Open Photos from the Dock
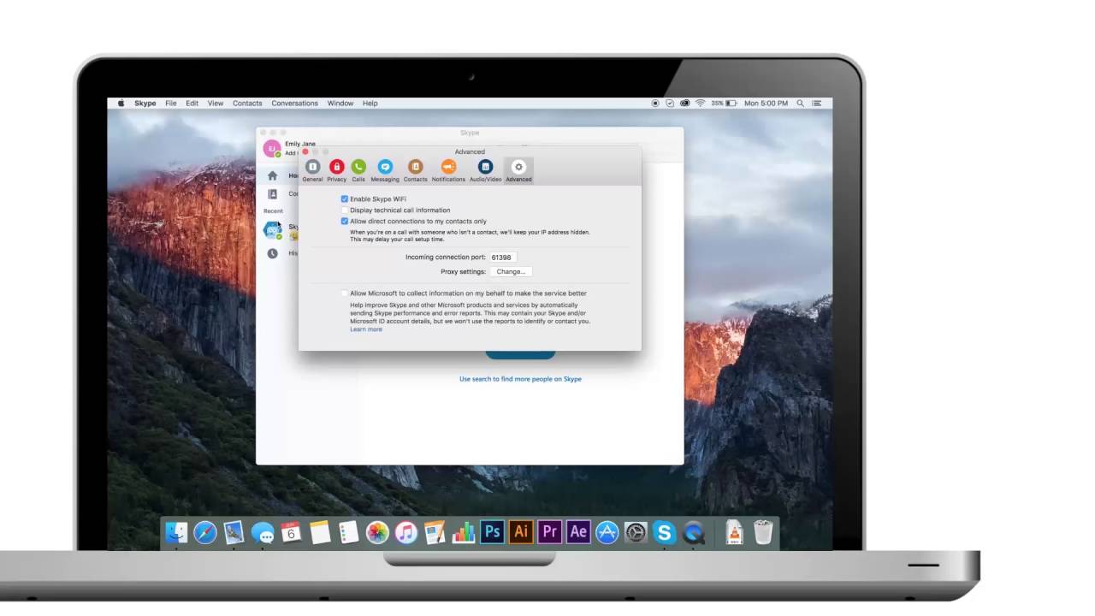 [x=377, y=532]
